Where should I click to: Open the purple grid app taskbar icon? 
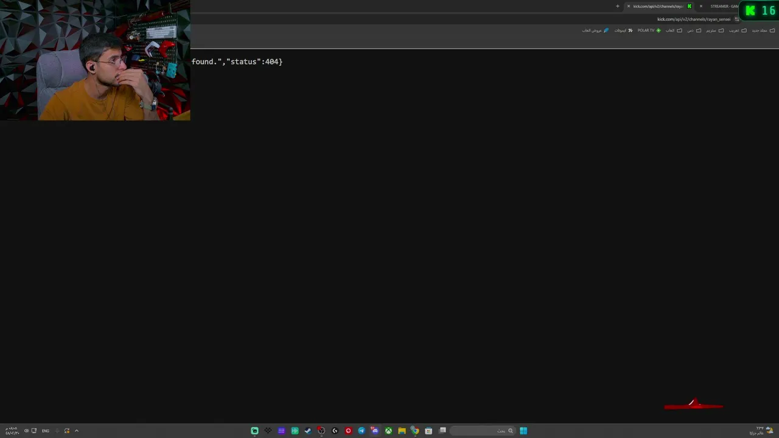click(x=281, y=431)
